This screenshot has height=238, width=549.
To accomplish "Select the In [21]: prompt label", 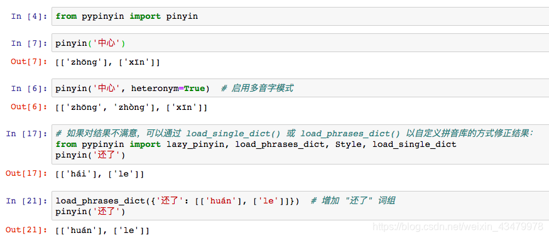I will coord(26,201).
